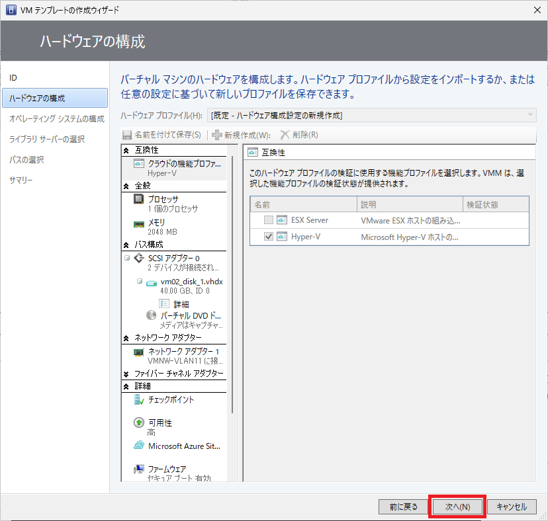Go to ライブラリ サーバーの選択 step
This screenshot has width=548, height=521.
47,140
